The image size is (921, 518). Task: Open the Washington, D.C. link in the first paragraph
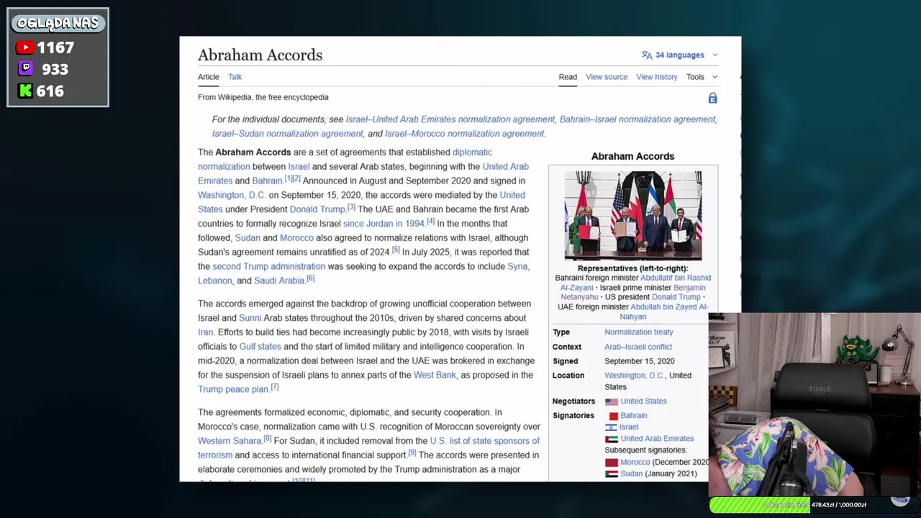click(232, 195)
